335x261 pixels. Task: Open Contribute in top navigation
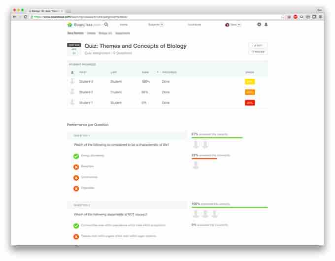point(195,25)
